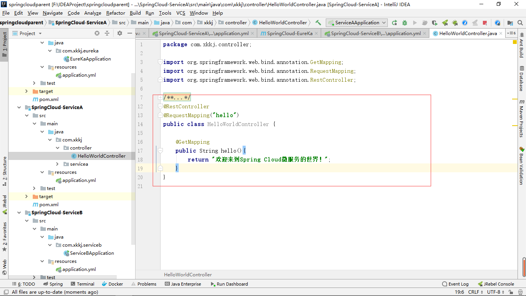Switch to SpringCloud-EureKa editor tab
Screen dimensions: 526x296
point(290,34)
